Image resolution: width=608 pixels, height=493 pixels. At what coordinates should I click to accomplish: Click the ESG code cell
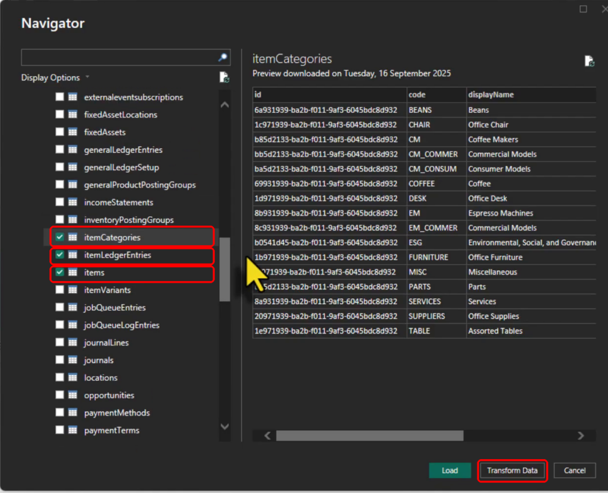(436, 242)
